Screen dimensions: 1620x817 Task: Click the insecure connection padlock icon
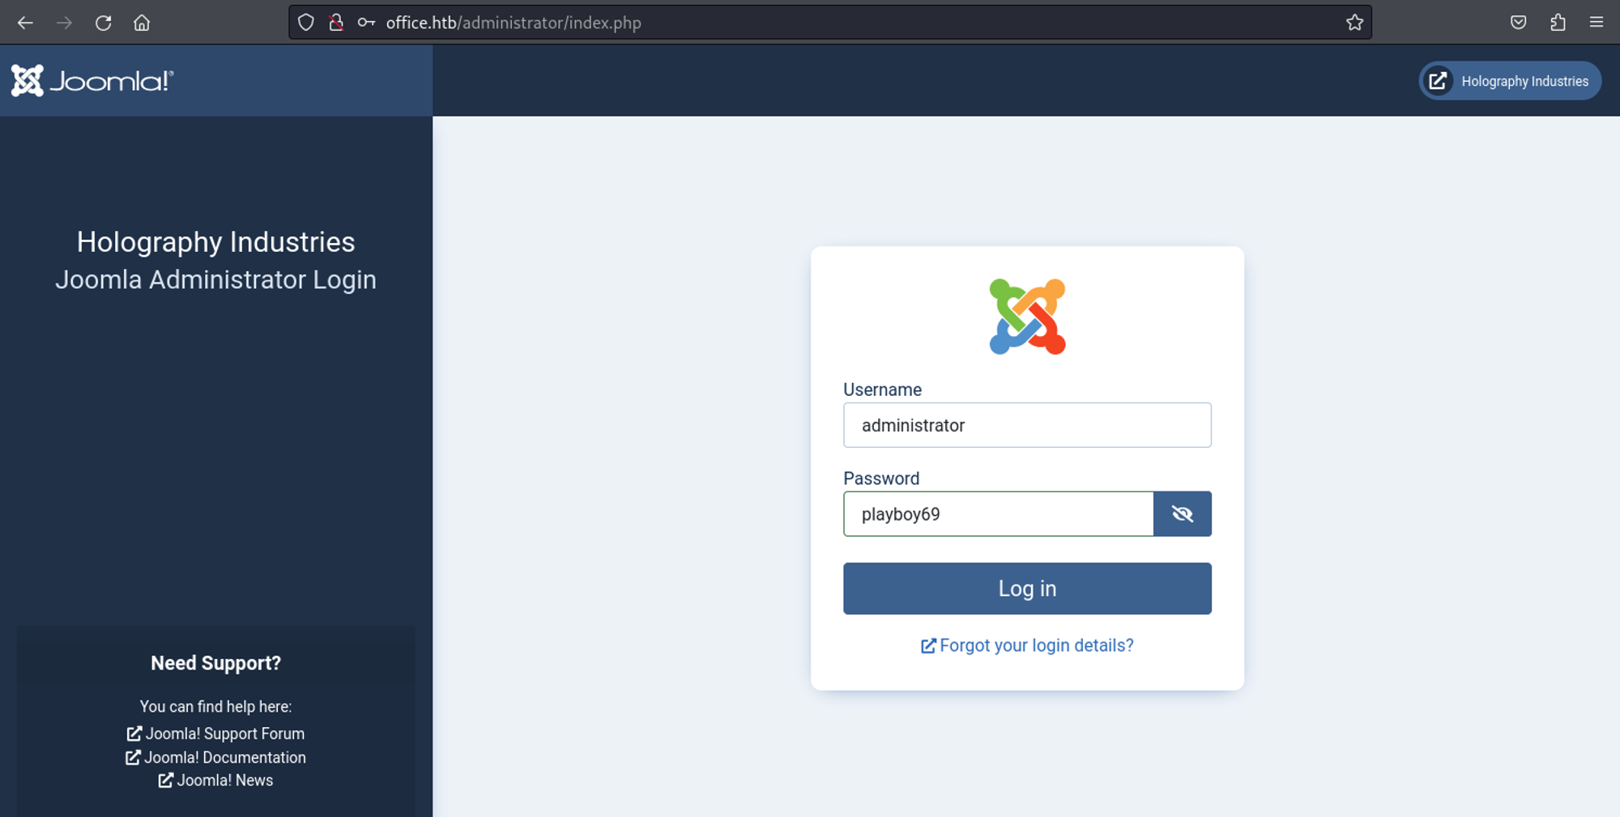pyautogui.click(x=336, y=23)
